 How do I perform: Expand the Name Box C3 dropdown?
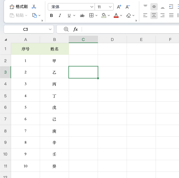(50, 29)
